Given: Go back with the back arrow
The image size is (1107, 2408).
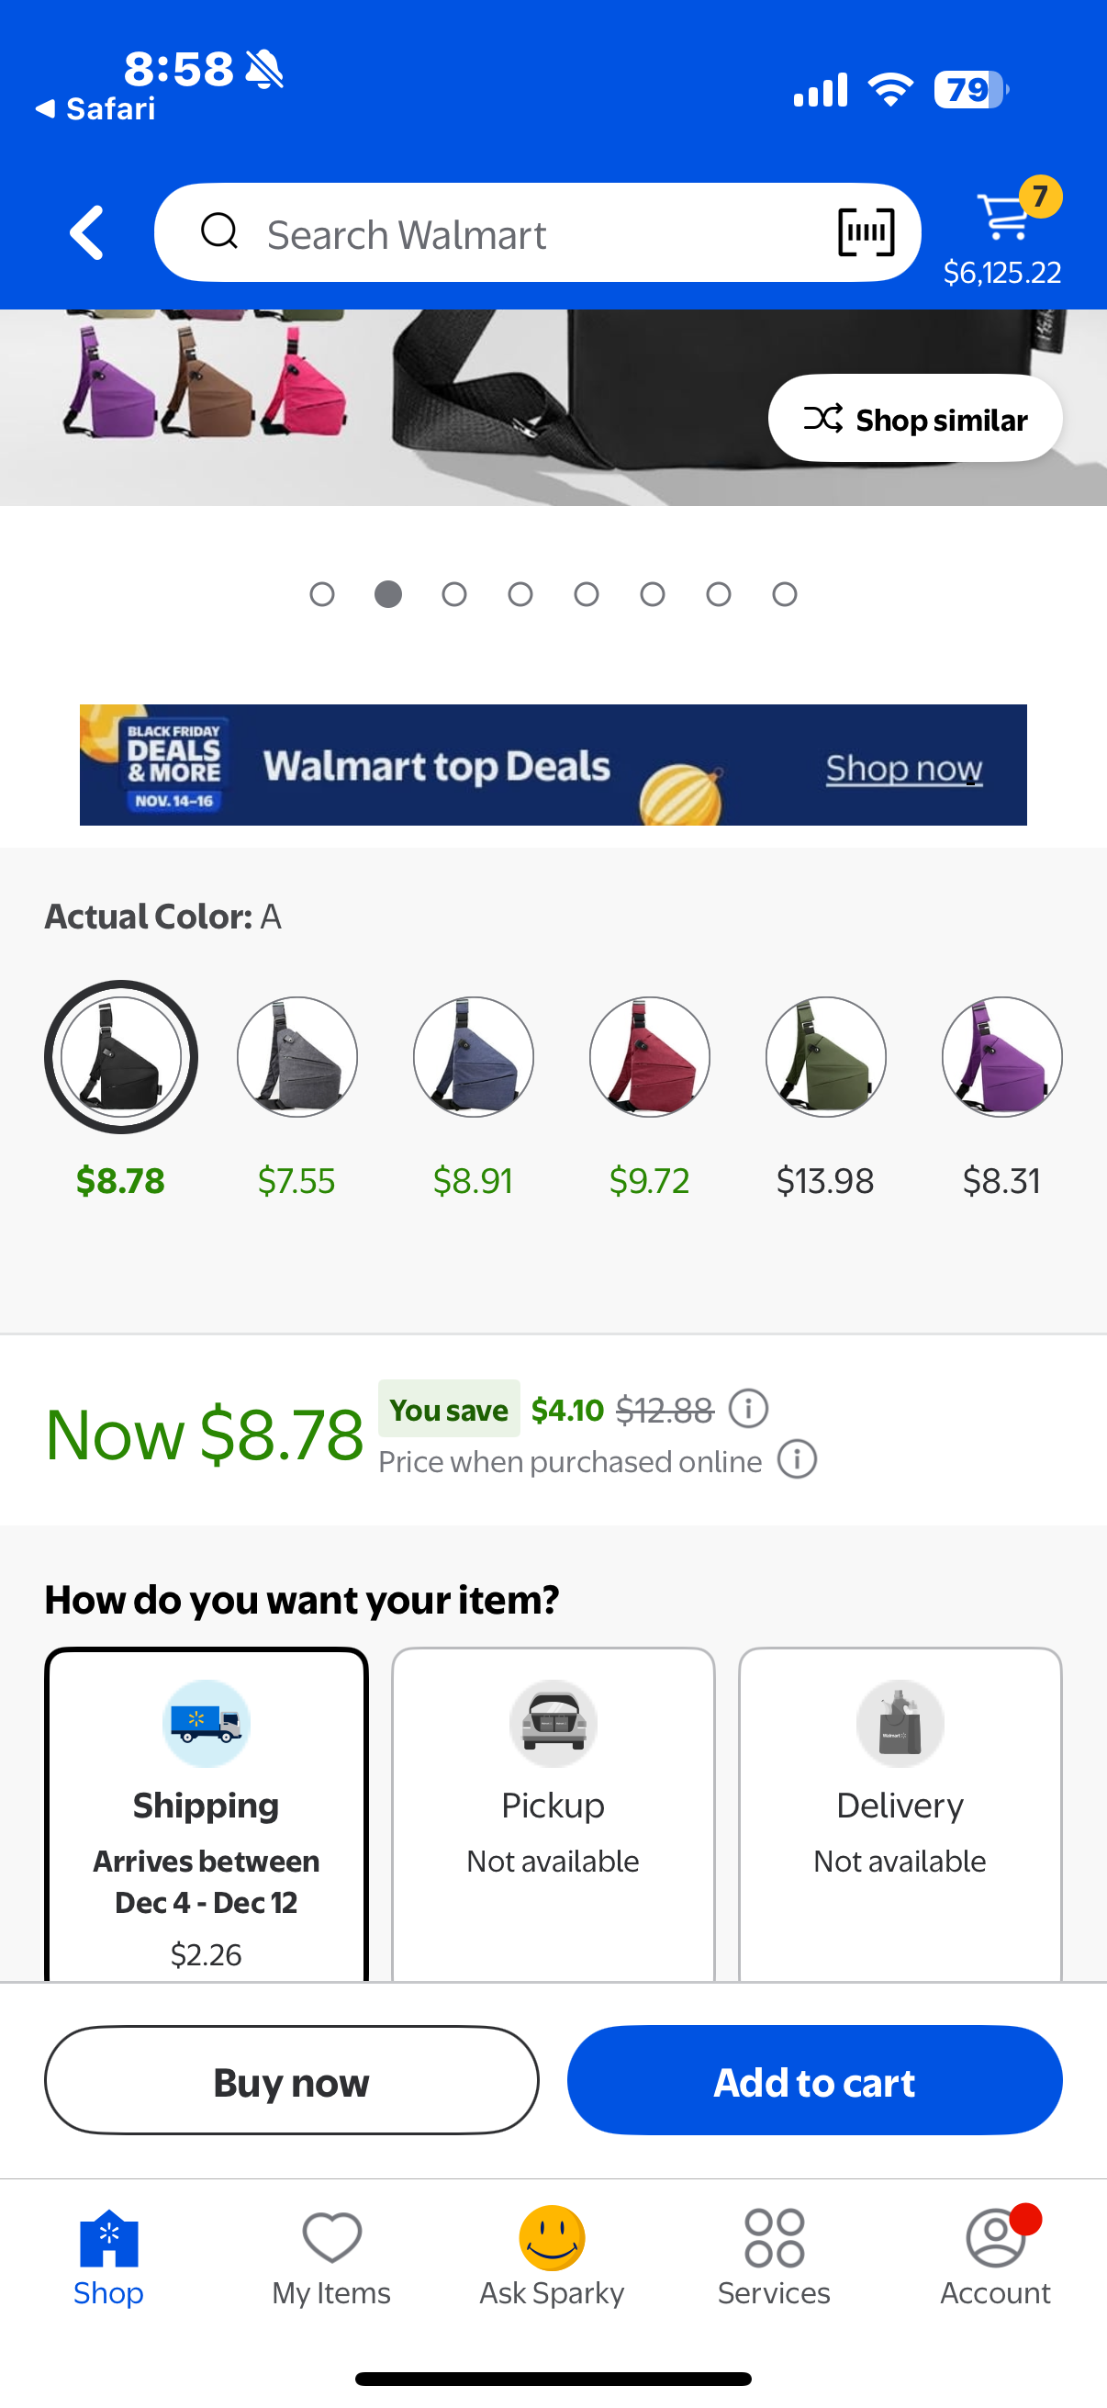Looking at the screenshot, I should click(x=87, y=231).
